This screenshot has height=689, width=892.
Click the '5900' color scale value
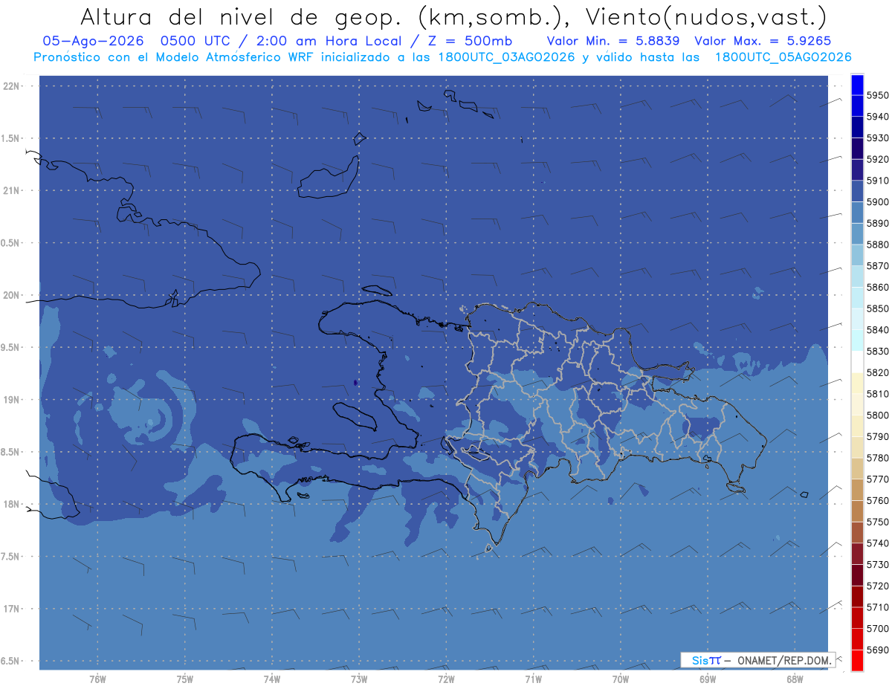(878, 201)
